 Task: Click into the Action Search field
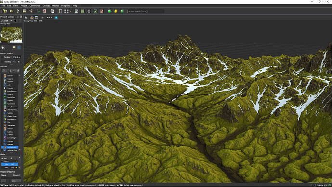146,11
